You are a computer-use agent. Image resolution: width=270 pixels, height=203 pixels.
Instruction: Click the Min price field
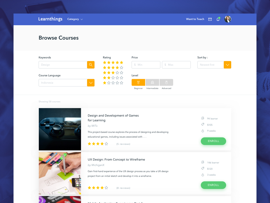(x=146, y=65)
